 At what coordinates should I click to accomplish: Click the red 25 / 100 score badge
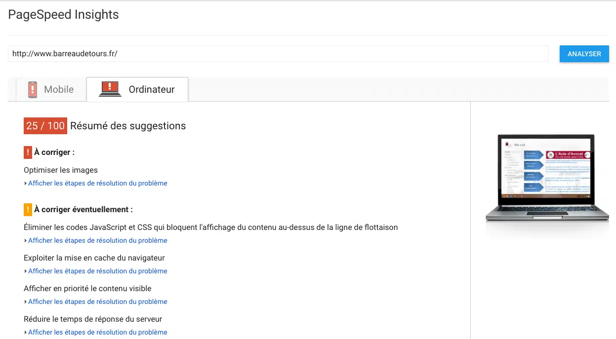point(45,126)
